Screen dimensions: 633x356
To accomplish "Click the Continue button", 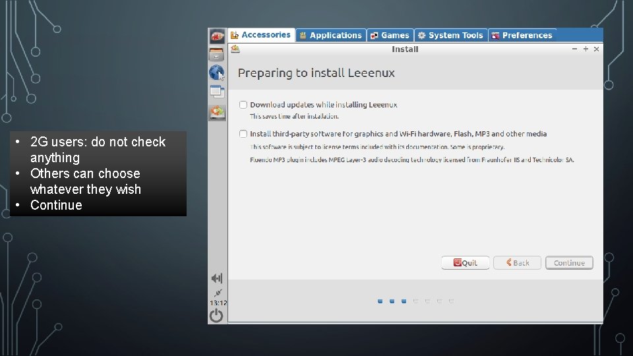I will pos(569,263).
